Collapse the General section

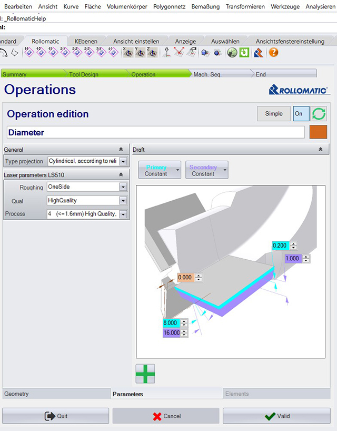121,149
